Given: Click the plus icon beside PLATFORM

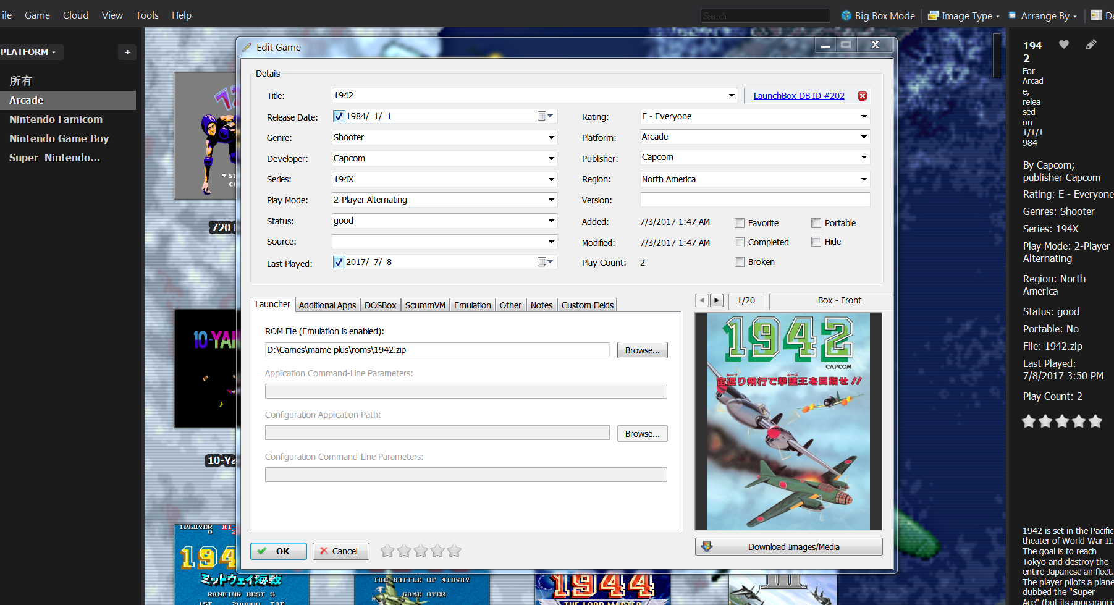Looking at the screenshot, I should coord(127,52).
